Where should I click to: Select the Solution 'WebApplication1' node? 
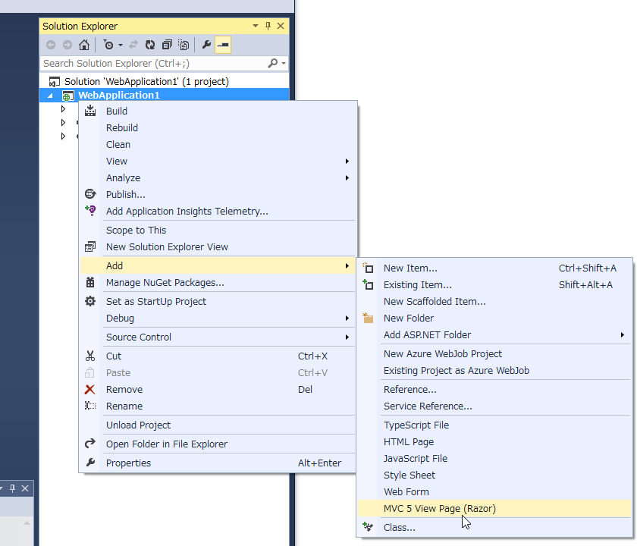pos(146,81)
